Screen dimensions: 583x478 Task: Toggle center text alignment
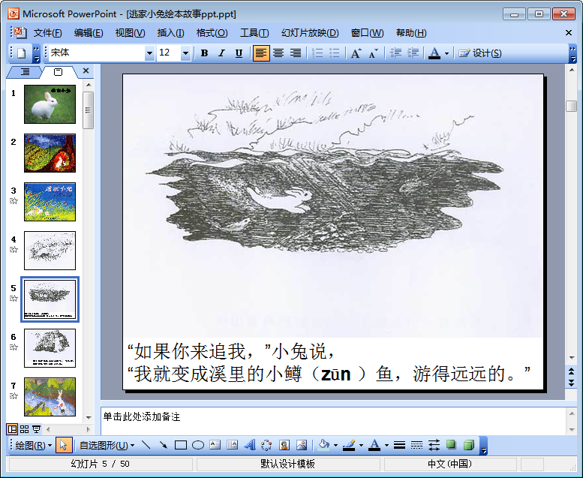point(278,53)
